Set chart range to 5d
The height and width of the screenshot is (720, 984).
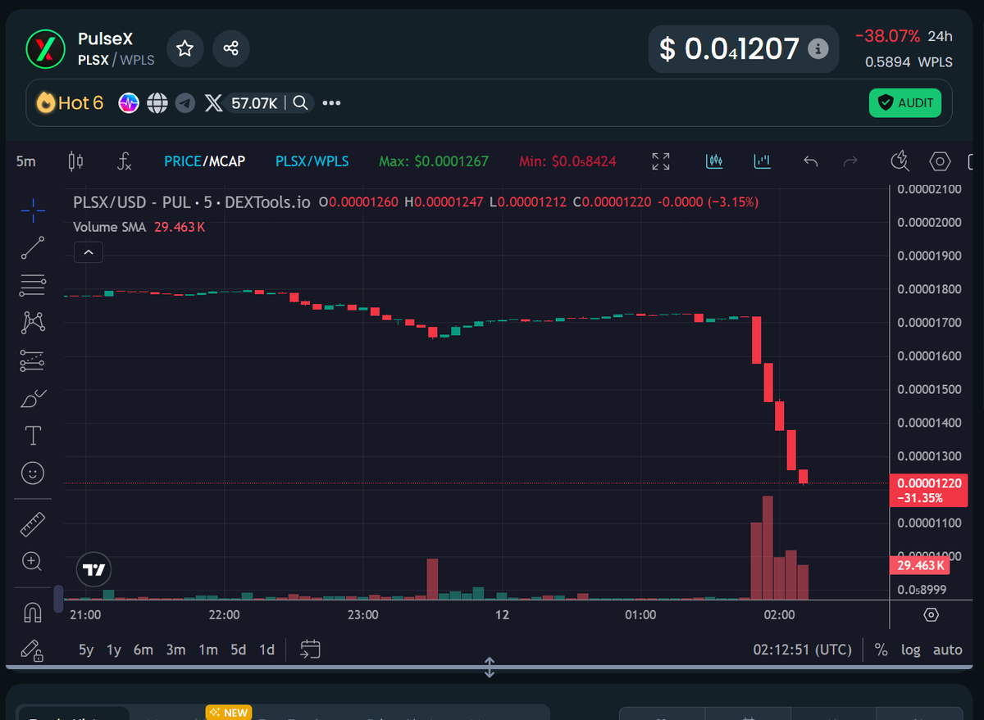pos(238,650)
